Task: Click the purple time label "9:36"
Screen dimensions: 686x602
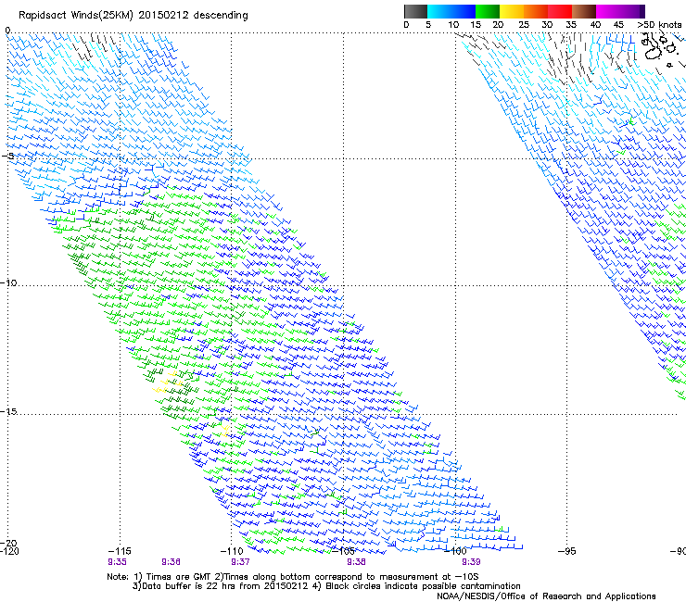Action: [171, 562]
